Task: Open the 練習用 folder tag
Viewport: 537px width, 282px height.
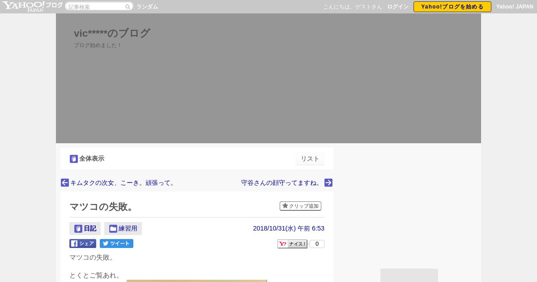Action: pyautogui.click(x=123, y=228)
